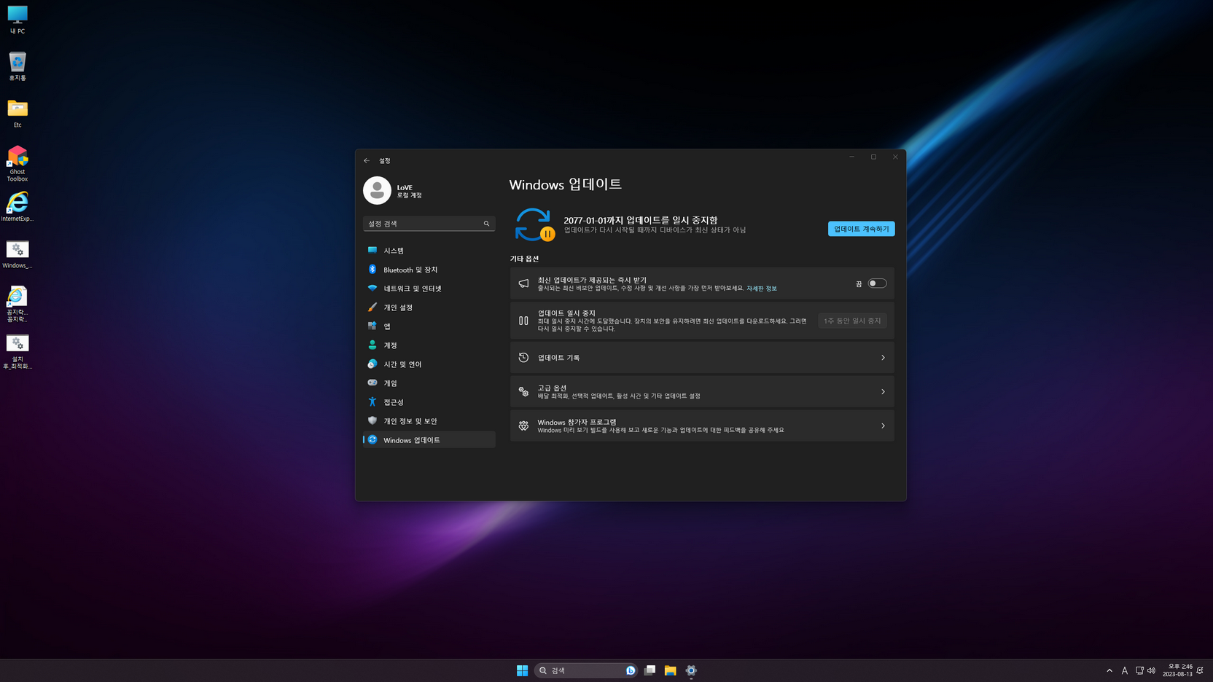Open 시간 및 언어 settings
Viewport: 1213px width, 682px height.
tap(429, 364)
